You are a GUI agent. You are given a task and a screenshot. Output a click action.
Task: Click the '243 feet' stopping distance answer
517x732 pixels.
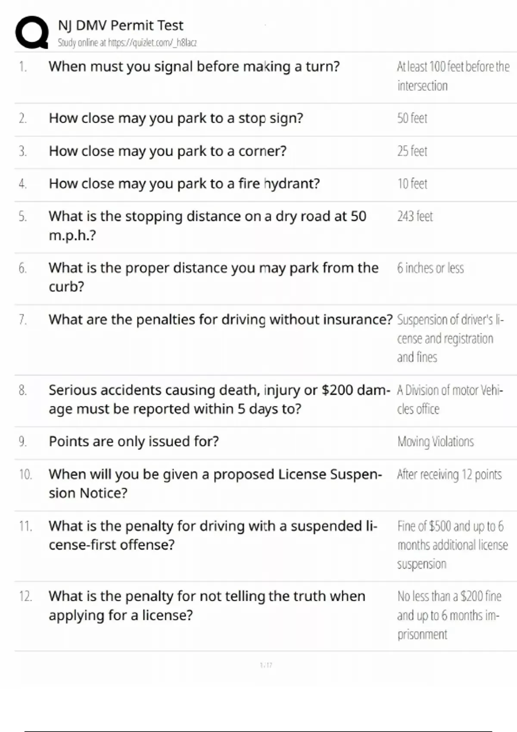414,216
